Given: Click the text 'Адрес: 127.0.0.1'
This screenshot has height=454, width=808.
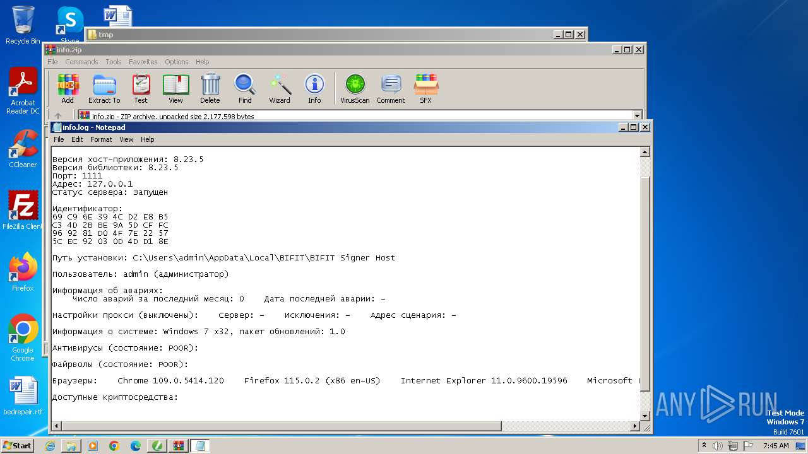Looking at the screenshot, I should click(92, 184).
